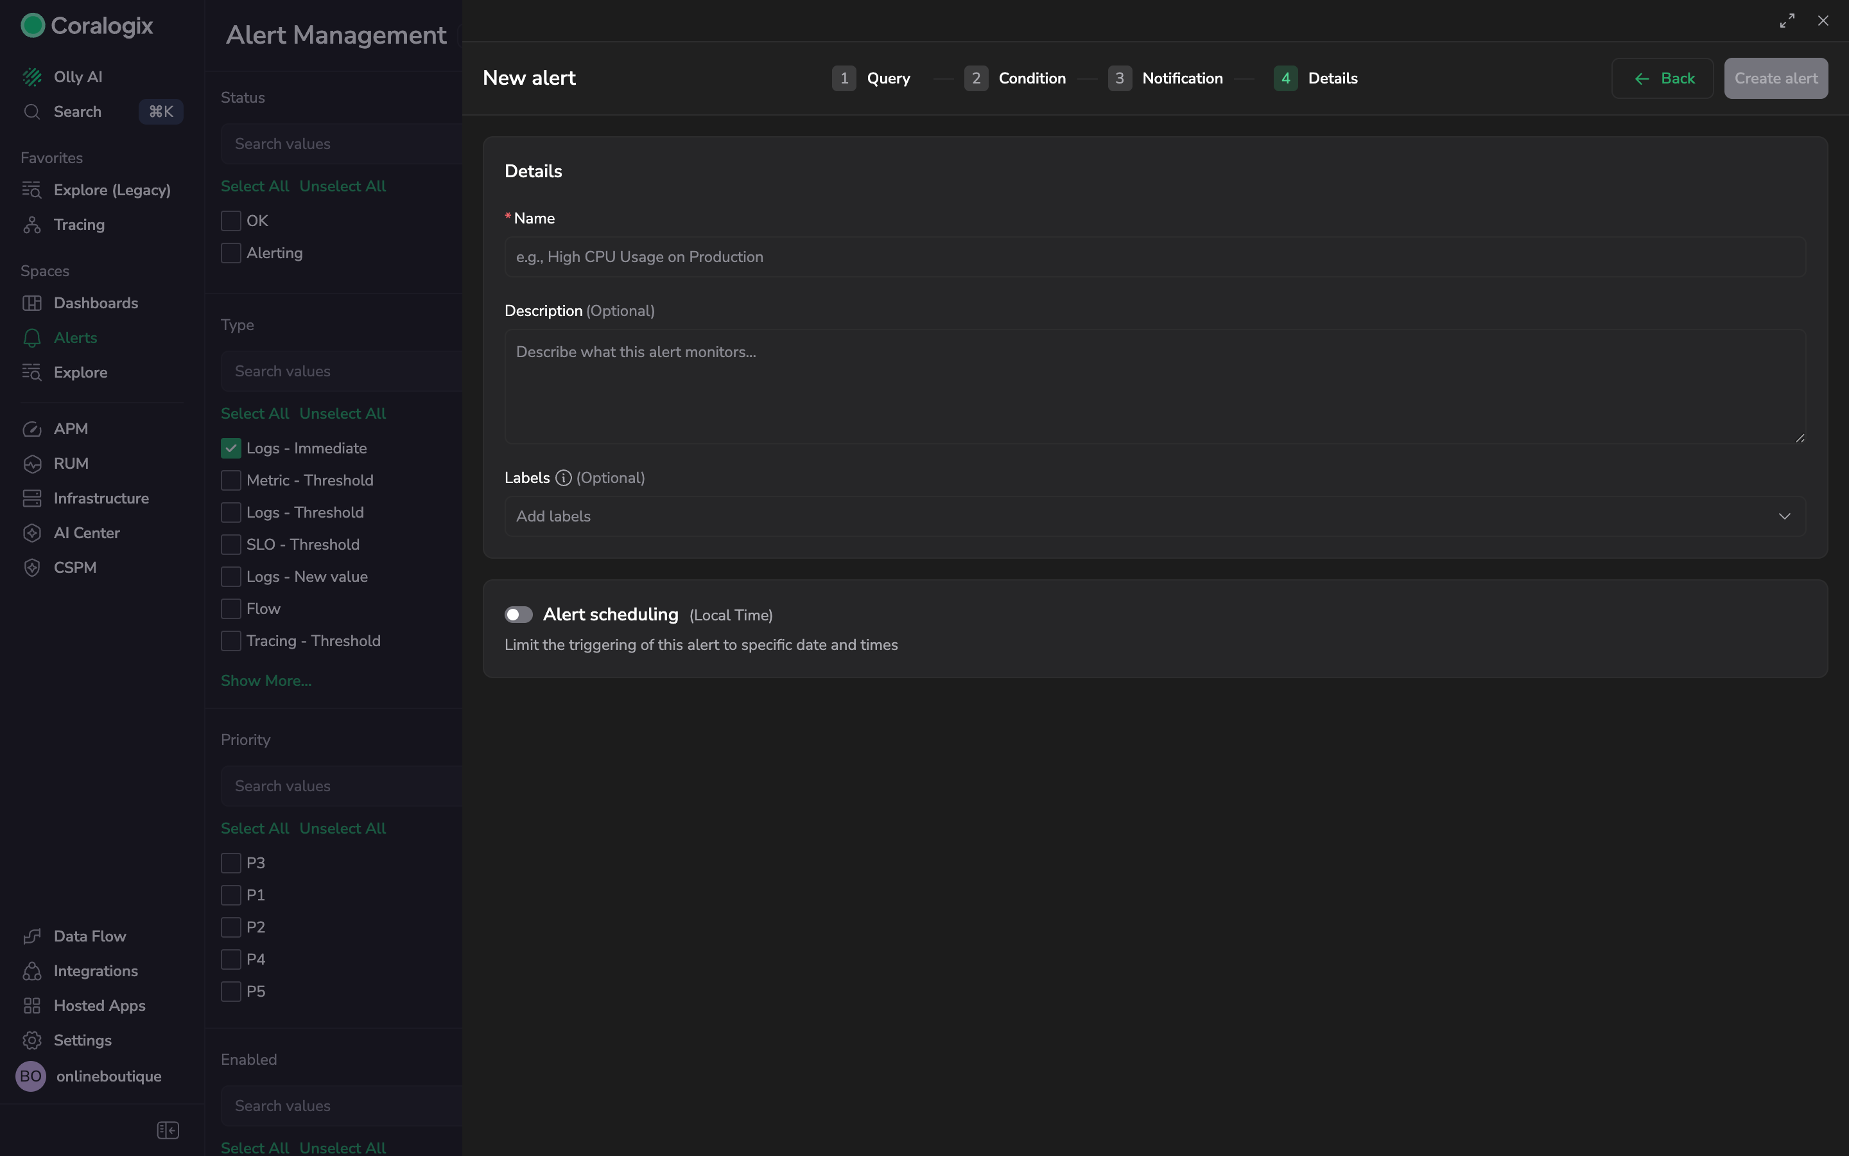Viewport: 1849px width, 1156px height.
Task: Check the P3 priority checkbox
Action: tap(230, 863)
